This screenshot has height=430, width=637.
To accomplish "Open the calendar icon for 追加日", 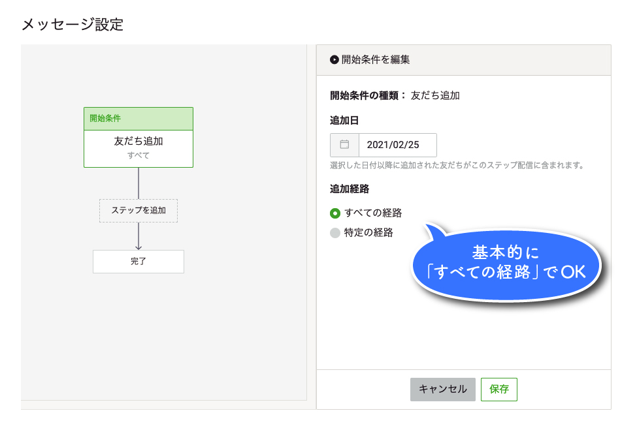I will [x=344, y=145].
